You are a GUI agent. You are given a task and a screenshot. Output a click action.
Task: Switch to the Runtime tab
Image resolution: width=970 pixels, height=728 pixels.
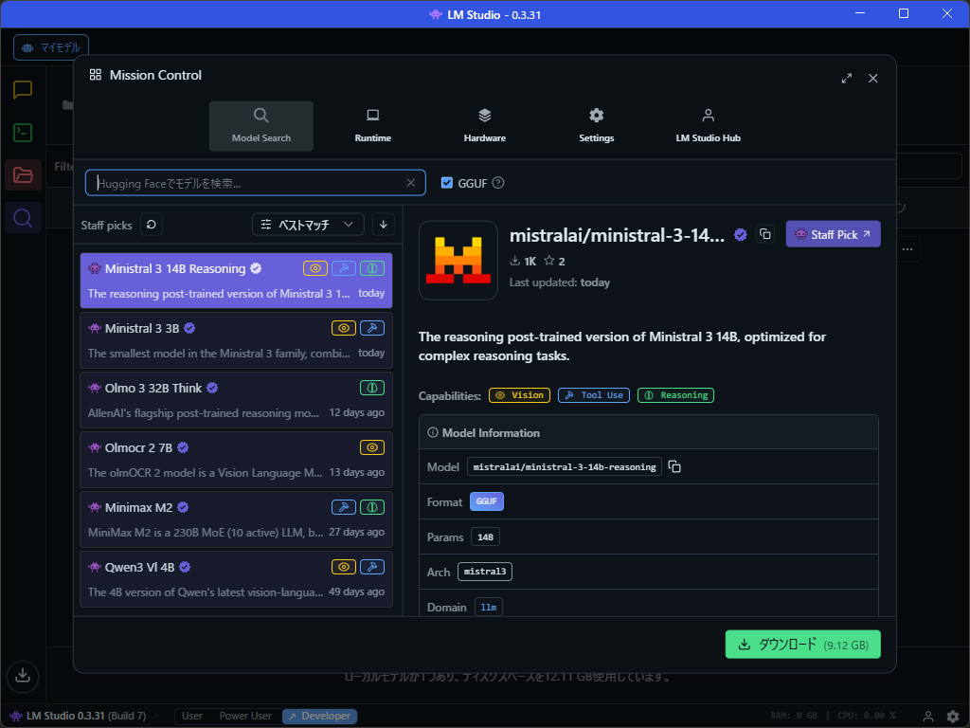[372, 126]
